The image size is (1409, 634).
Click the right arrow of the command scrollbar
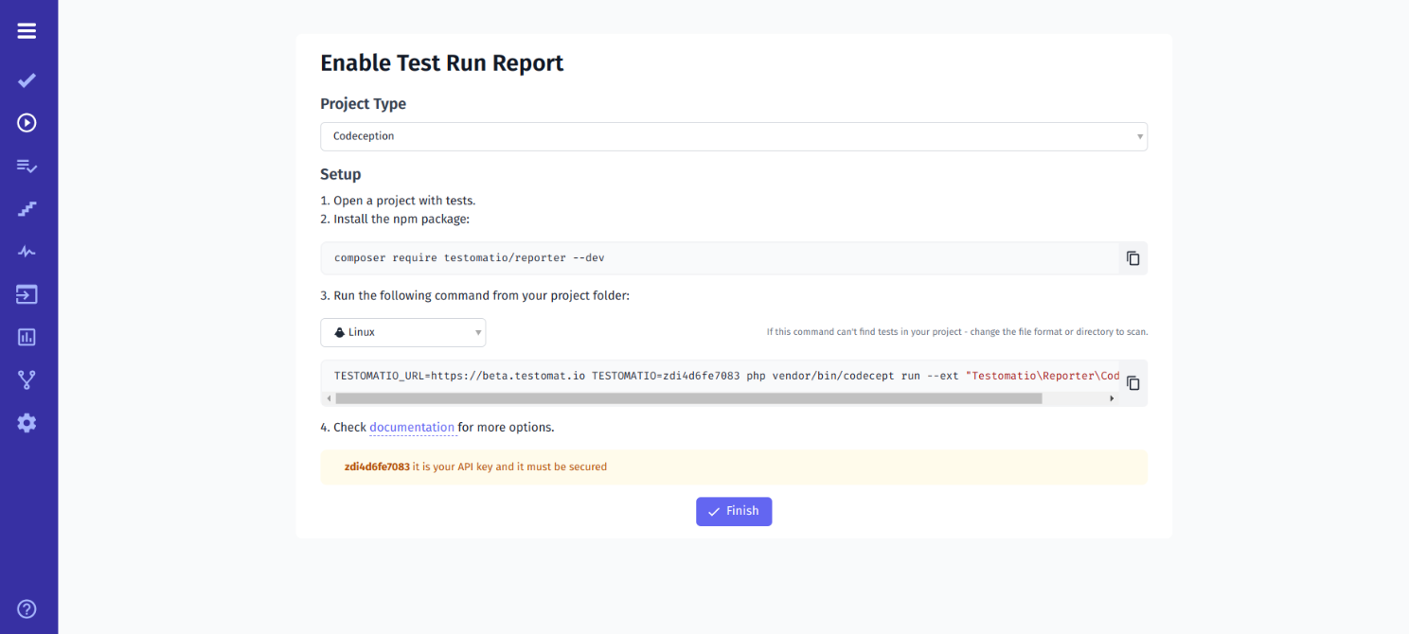[1112, 397]
